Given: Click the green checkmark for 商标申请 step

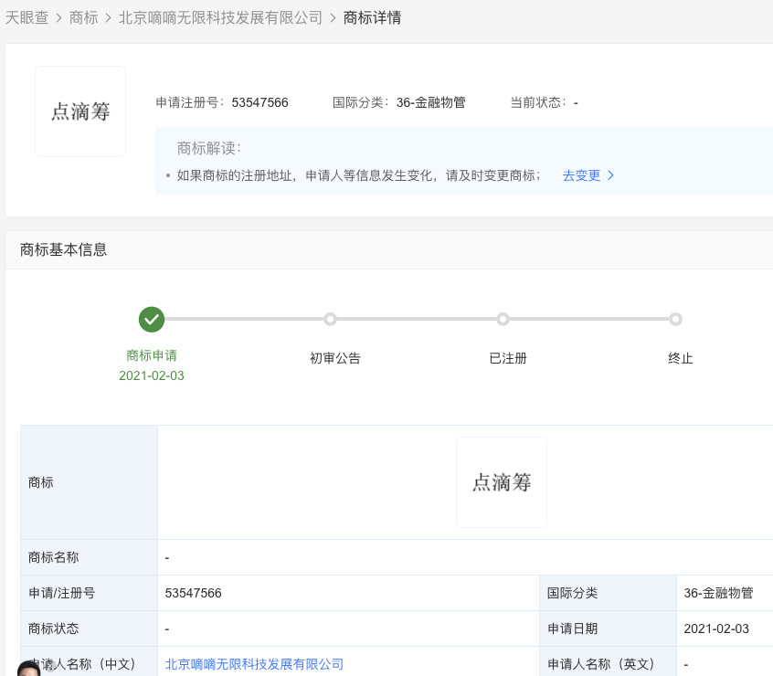Looking at the screenshot, I should (x=152, y=320).
